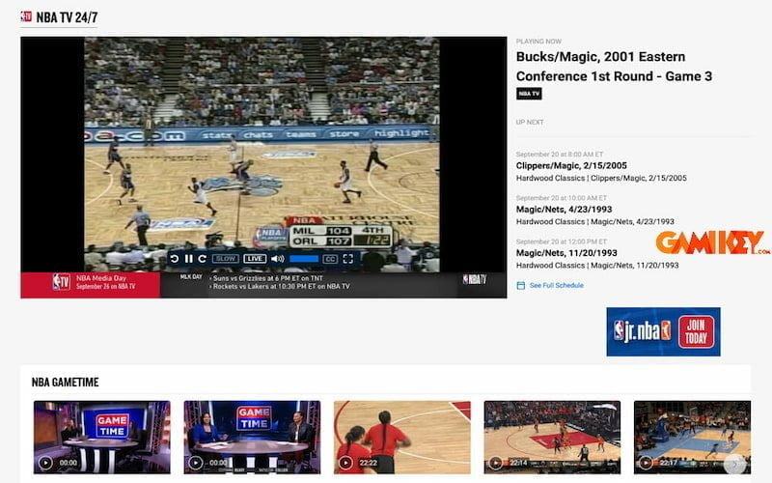
Task: Click the calendar icon beside See Full Schedule
Action: (x=521, y=285)
